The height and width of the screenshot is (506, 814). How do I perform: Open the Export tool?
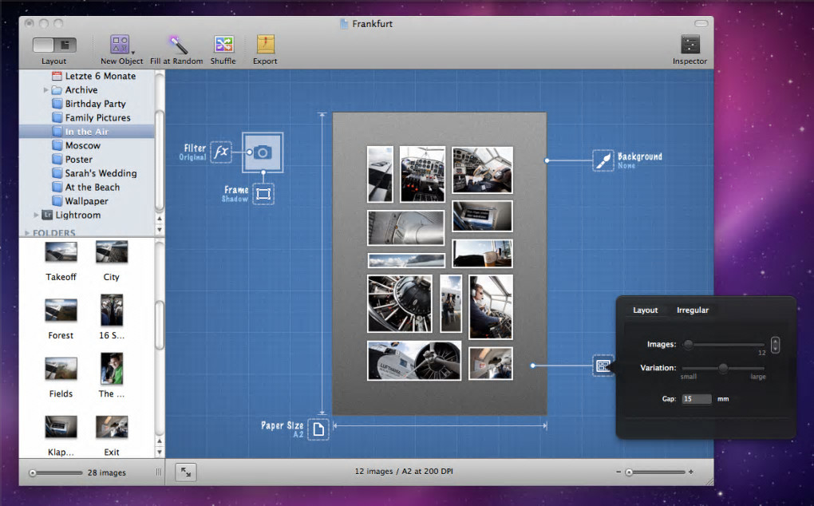[x=265, y=45]
